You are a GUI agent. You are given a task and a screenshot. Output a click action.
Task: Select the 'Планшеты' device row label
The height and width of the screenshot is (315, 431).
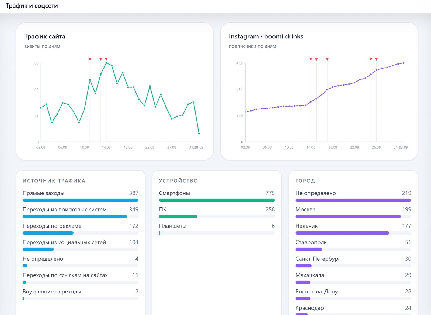(173, 226)
